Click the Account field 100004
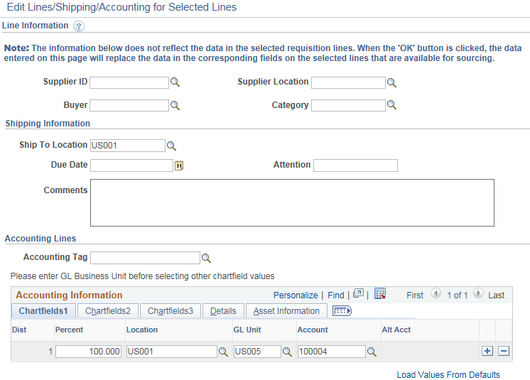The height and width of the screenshot is (380, 530). coord(332,352)
